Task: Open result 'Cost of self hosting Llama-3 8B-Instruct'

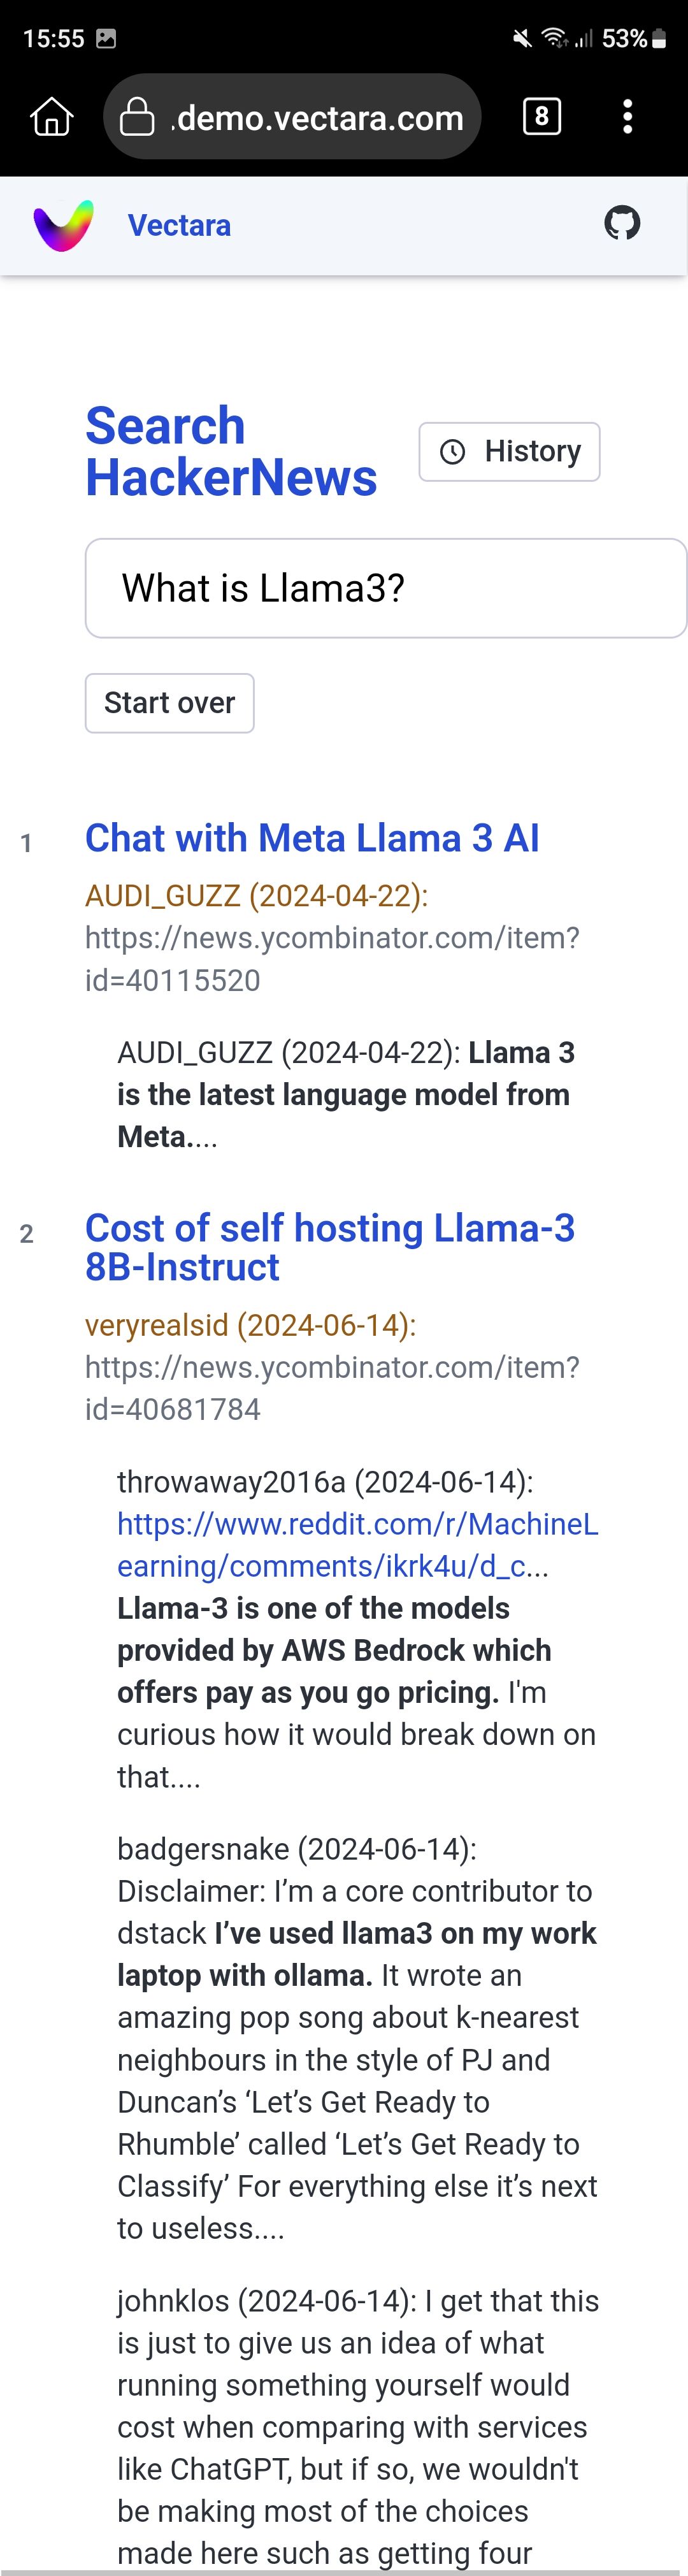Action: coord(330,1247)
